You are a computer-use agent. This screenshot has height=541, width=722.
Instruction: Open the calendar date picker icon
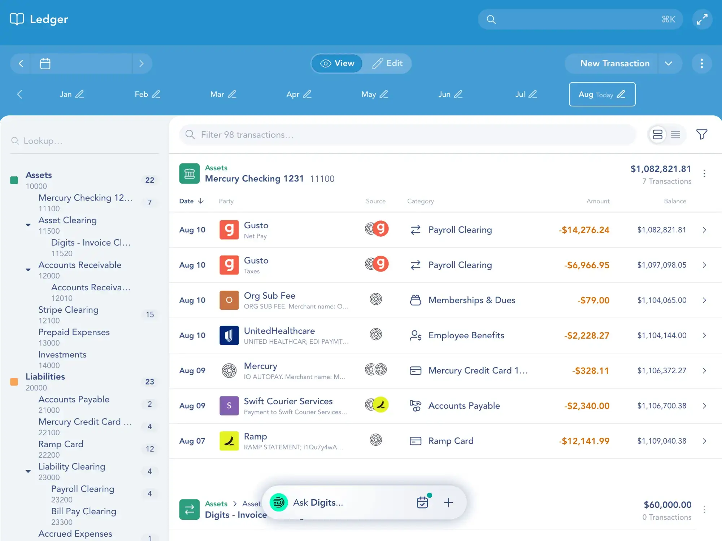point(45,63)
